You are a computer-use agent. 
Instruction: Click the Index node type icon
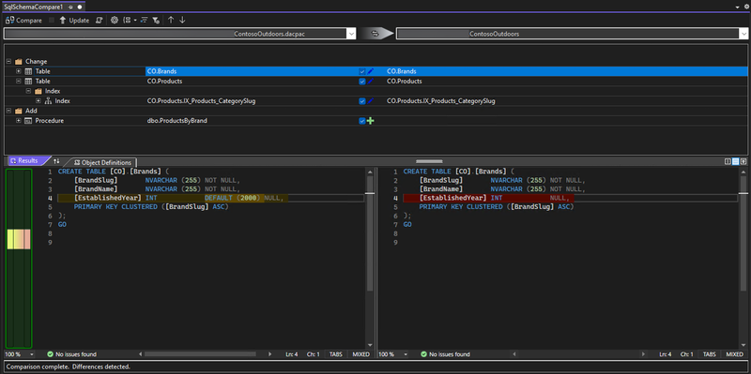pos(48,101)
